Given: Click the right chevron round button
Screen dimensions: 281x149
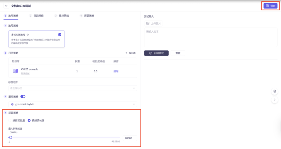Looking at the screenshot, I should tap(275, 100).
